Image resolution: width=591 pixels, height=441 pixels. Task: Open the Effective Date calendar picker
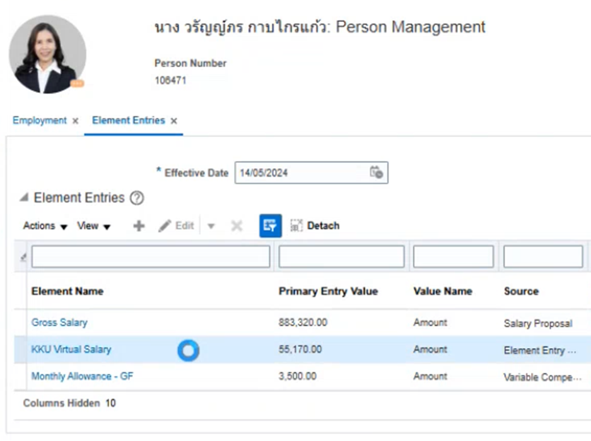click(x=377, y=172)
